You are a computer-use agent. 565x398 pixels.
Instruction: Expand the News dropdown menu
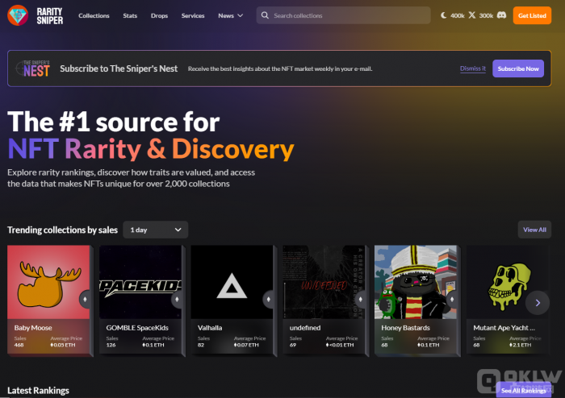[x=231, y=15]
